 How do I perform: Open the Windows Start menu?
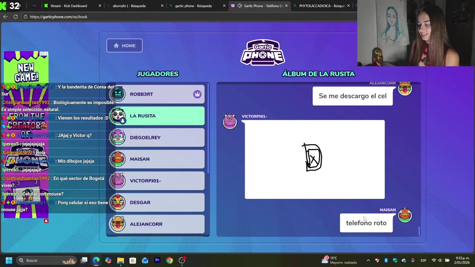9,260
